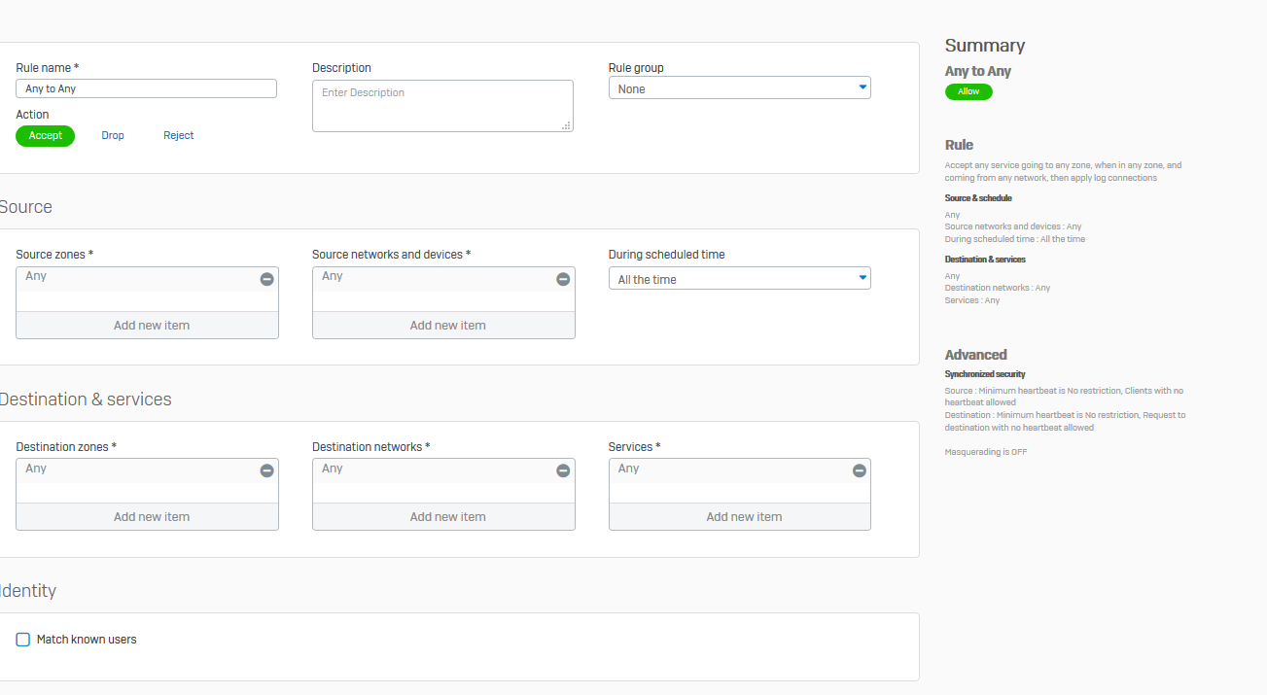
Task: Click the Rule name input field
Action: (146, 88)
